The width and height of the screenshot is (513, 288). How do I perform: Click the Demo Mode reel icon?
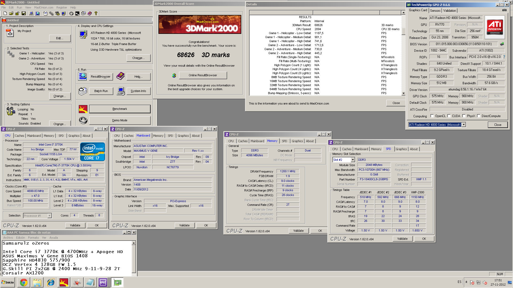click(83, 120)
